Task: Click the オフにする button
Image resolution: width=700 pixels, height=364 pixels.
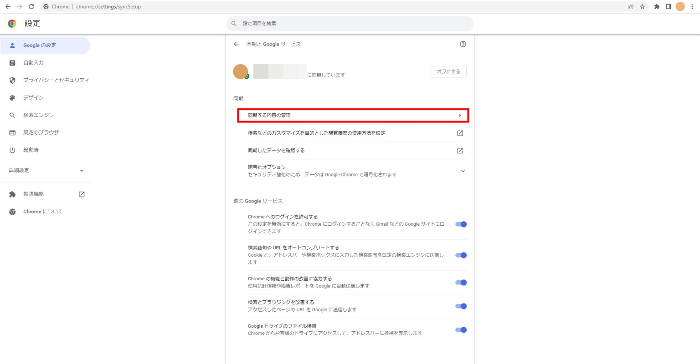Action: click(448, 71)
